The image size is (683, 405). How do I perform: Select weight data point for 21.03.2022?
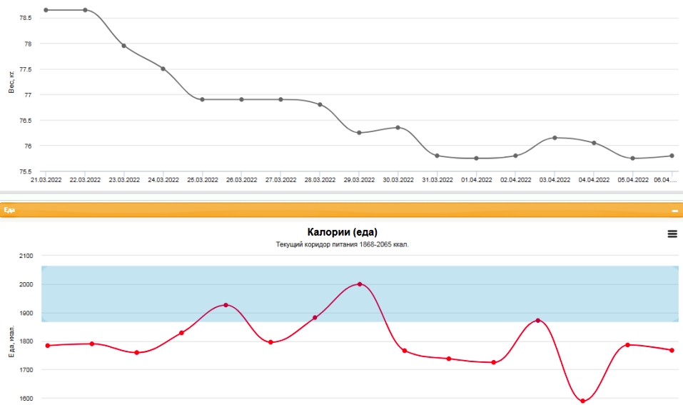click(x=46, y=10)
